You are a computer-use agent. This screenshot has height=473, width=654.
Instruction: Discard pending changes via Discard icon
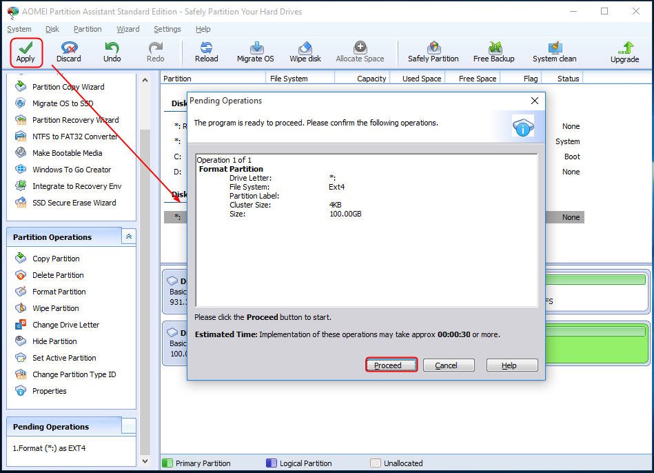coord(69,52)
